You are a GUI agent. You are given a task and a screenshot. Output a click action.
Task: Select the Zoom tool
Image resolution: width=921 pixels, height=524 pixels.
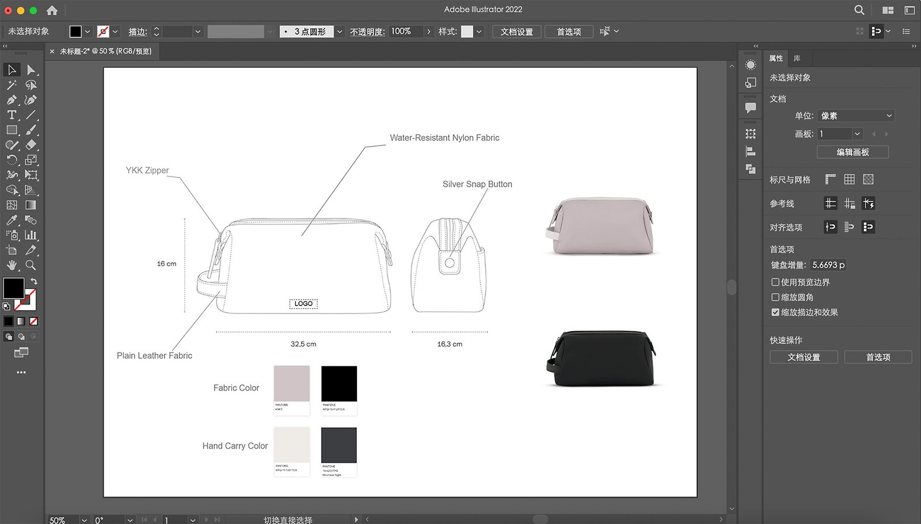[x=31, y=265]
